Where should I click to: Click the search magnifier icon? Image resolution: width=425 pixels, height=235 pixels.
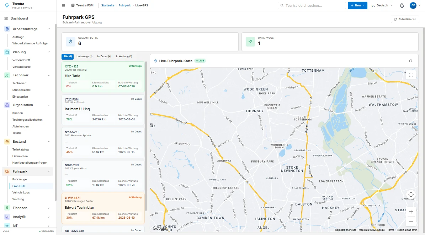point(282,5)
